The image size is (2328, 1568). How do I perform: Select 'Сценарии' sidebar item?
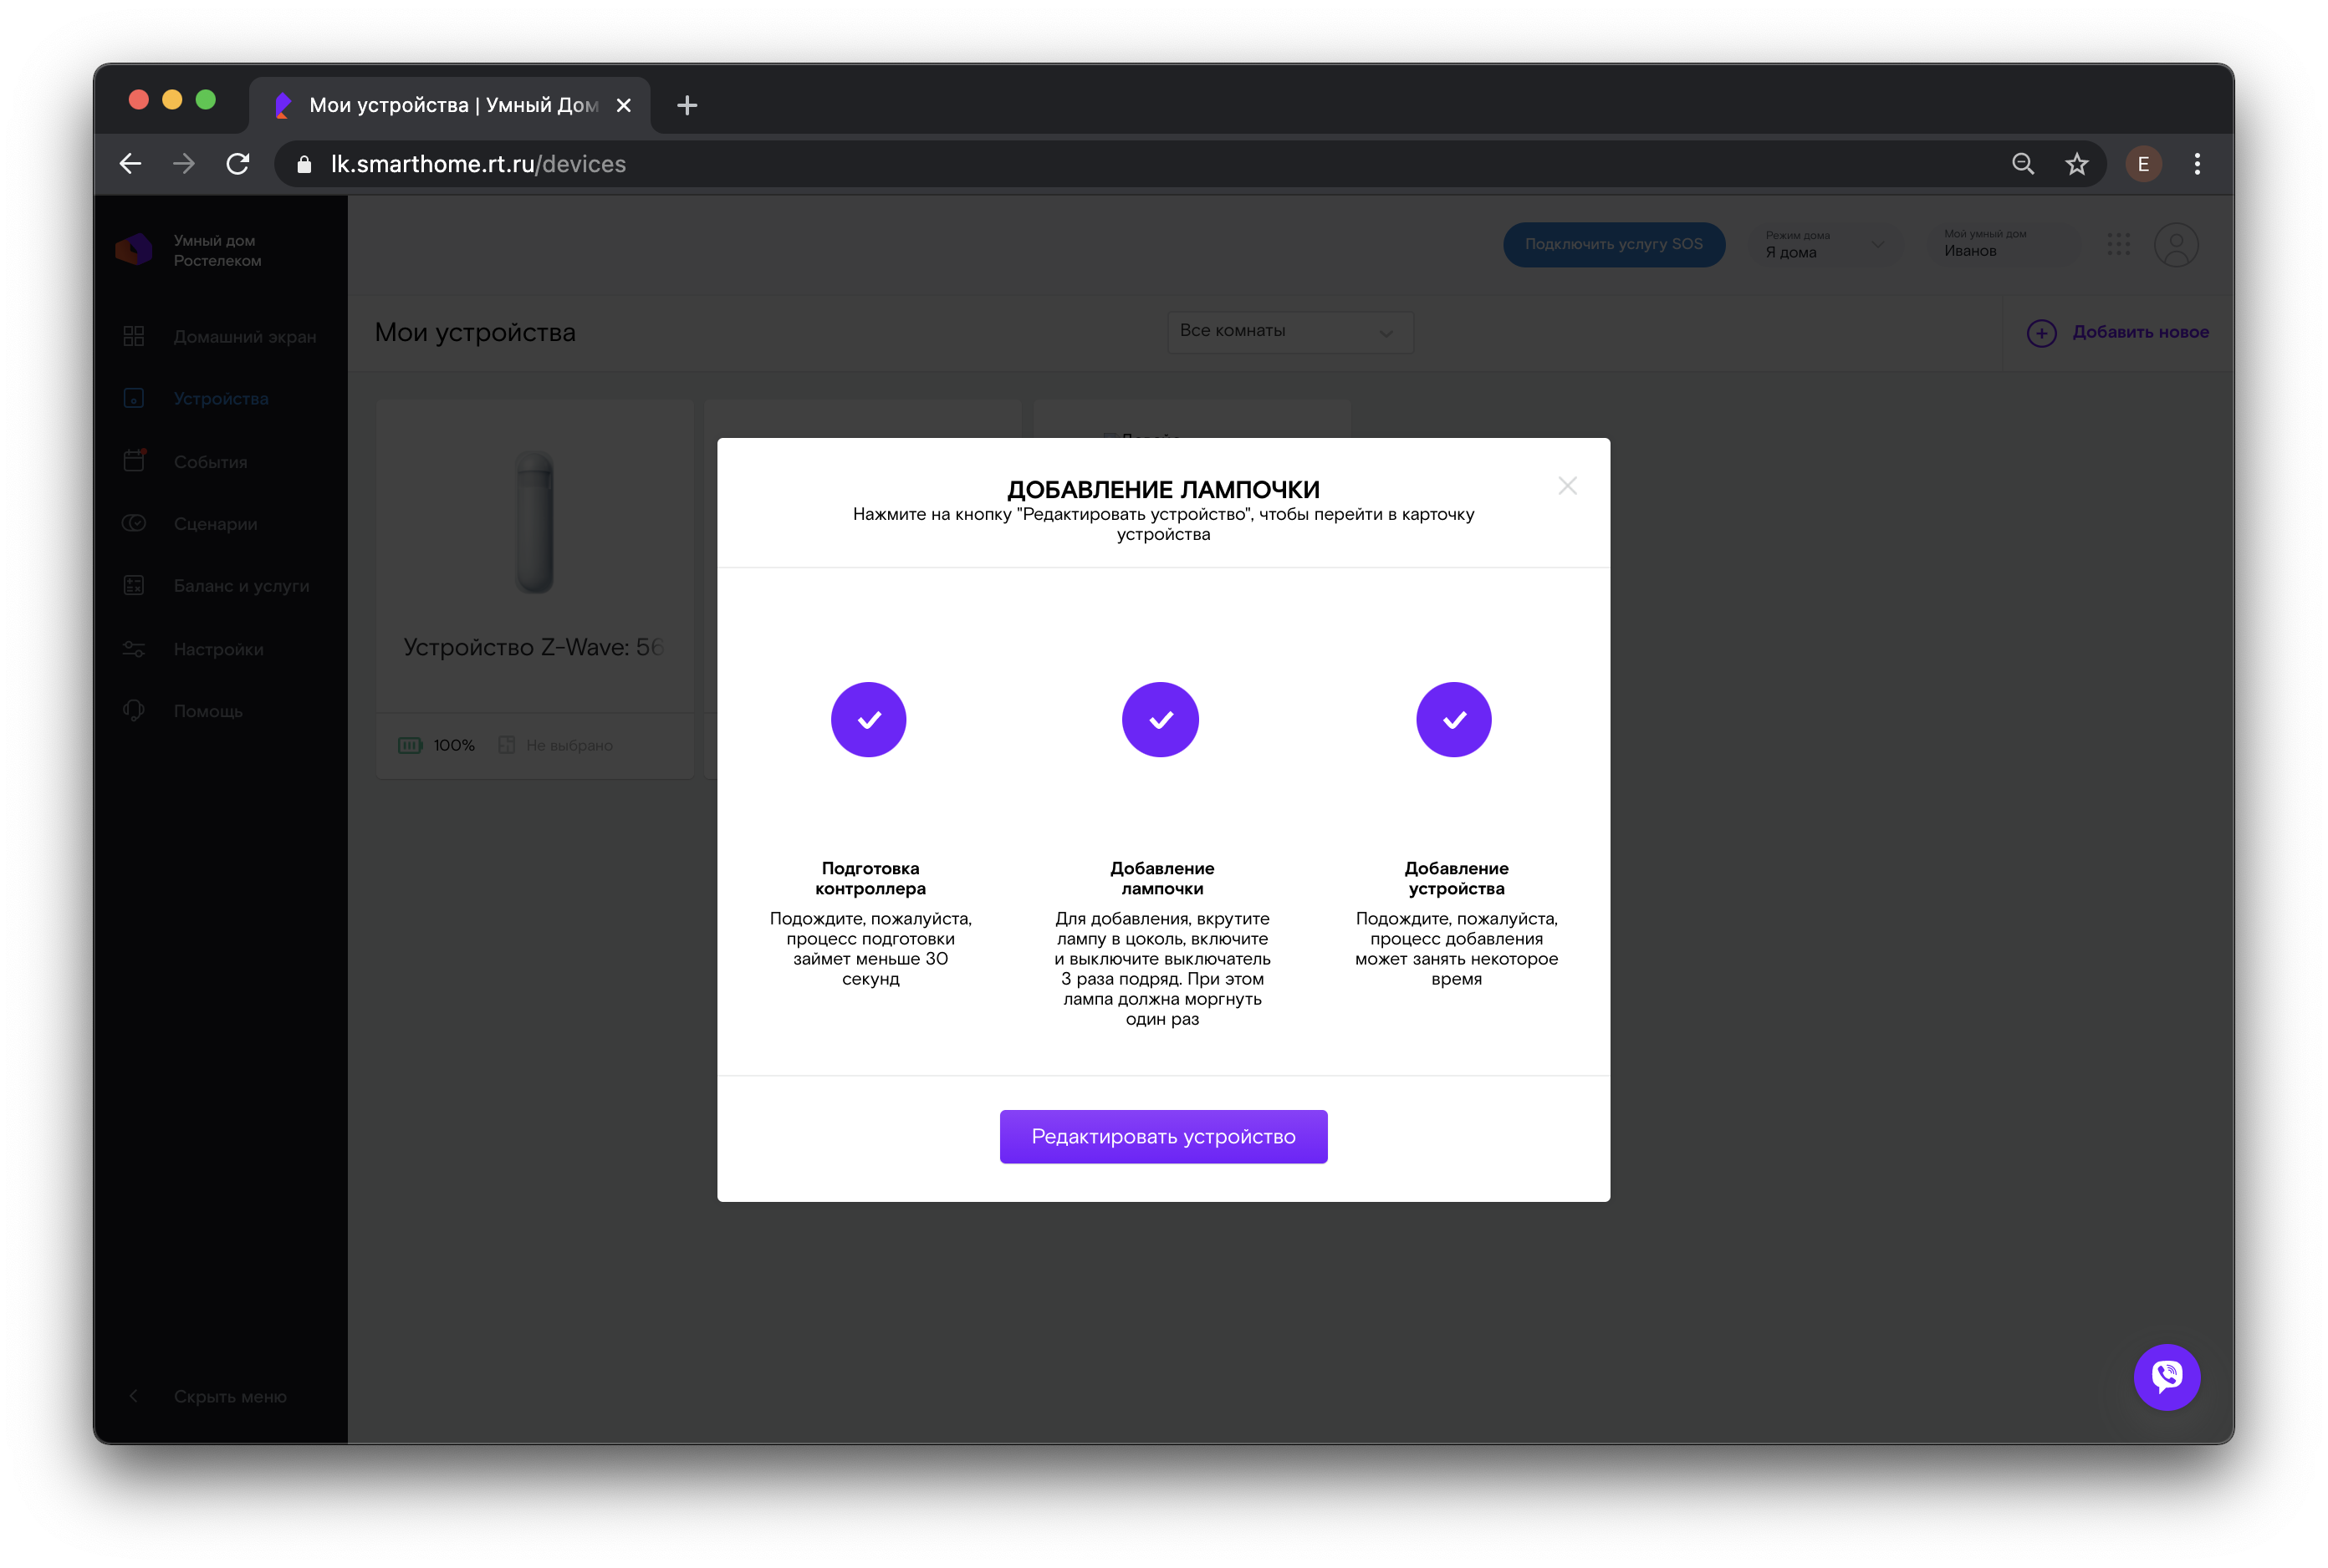point(215,524)
